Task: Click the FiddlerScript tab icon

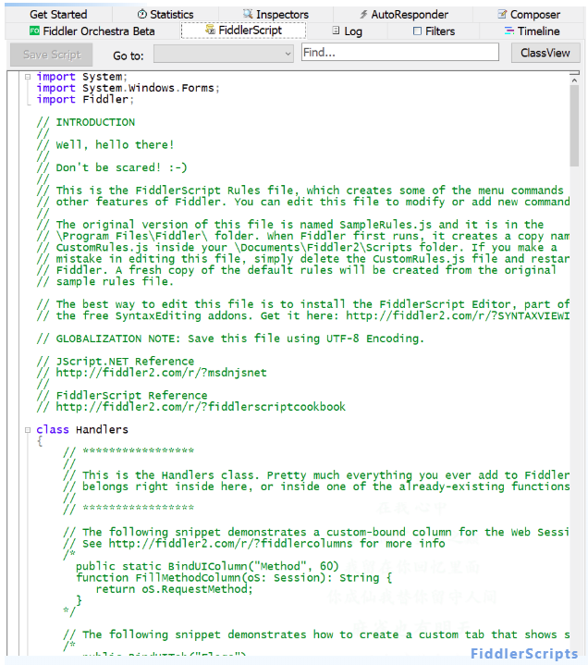Action: tap(210, 30)
